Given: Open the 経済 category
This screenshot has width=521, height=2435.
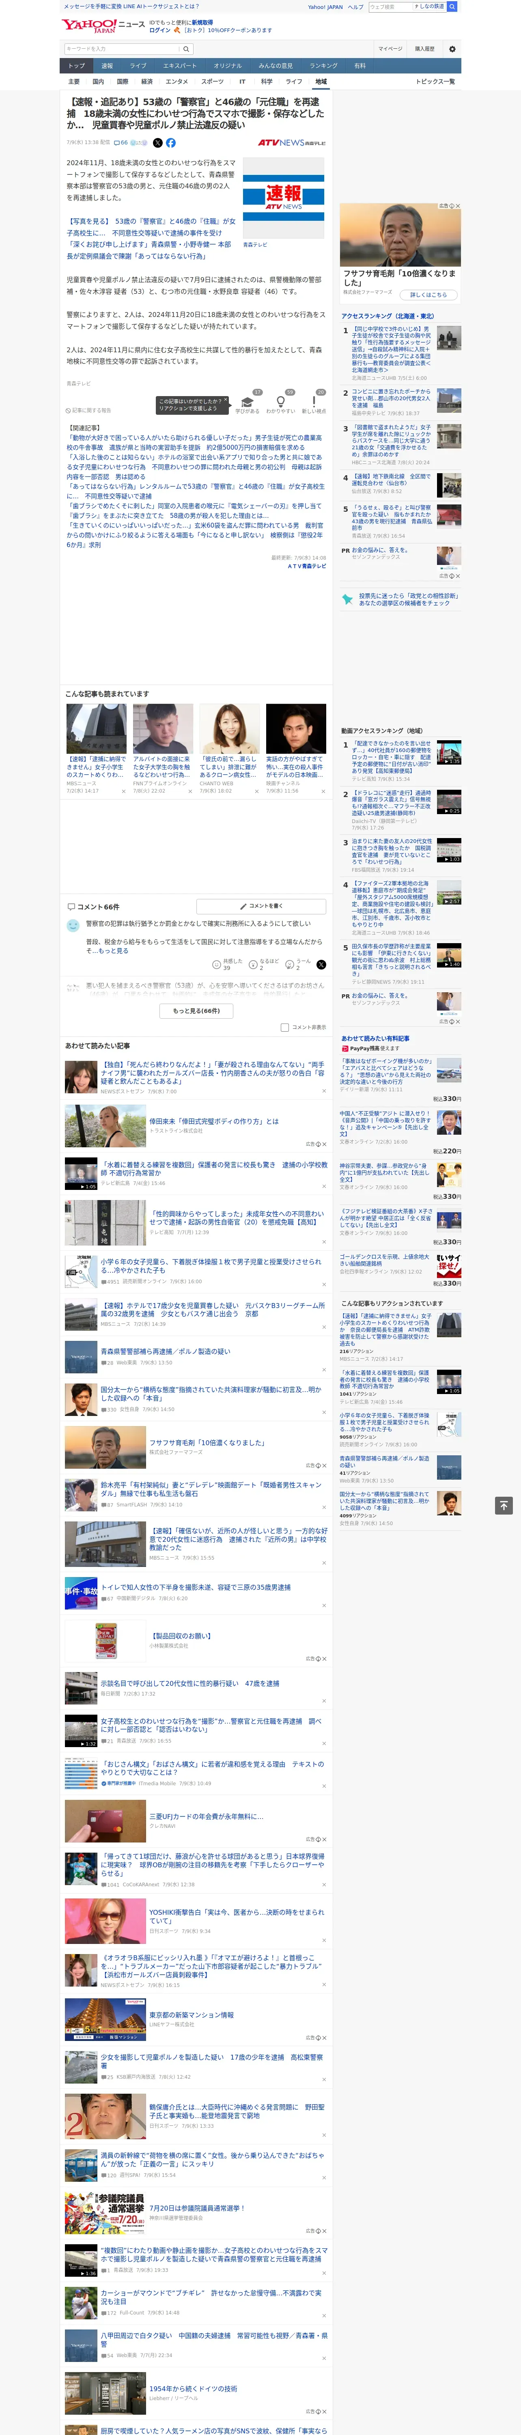Looking at the screenshot, I should coord(146,81).
